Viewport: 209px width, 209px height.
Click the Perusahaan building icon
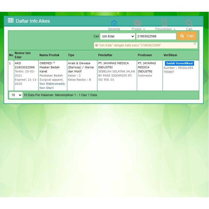164,23
